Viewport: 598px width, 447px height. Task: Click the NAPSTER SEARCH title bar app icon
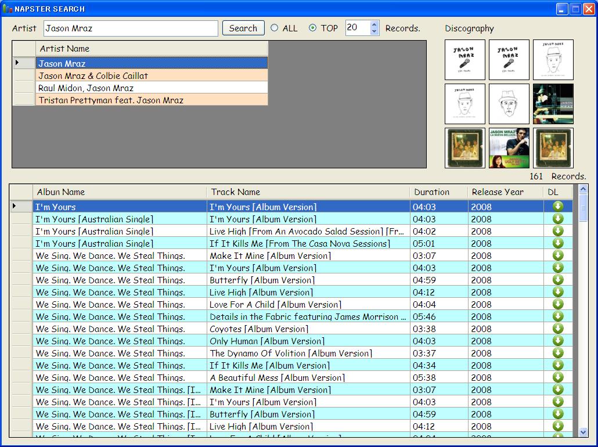[7, 8]
